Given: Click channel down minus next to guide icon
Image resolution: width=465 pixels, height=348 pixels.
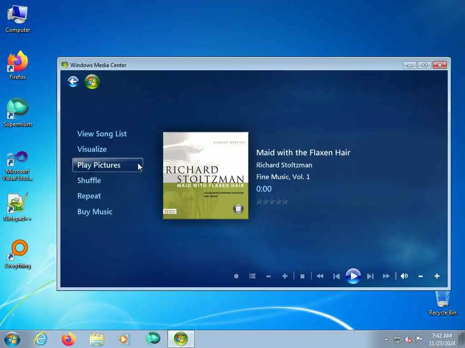Looking at the screenshot, I should tap(268, 276).
